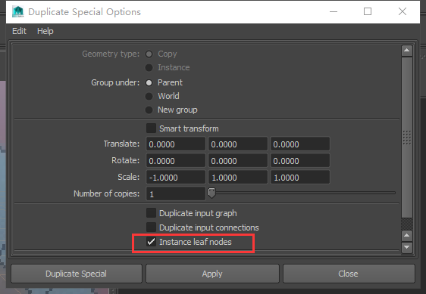Image resolution: width=426 pixels, height=294 pixels.
Task: Click the Number of copies input field
Action: click(176, 193)
